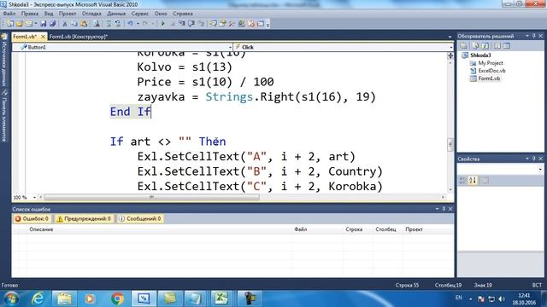
Task: Toggle the Errors: 0 filter
Action: [x=32, y=218]
